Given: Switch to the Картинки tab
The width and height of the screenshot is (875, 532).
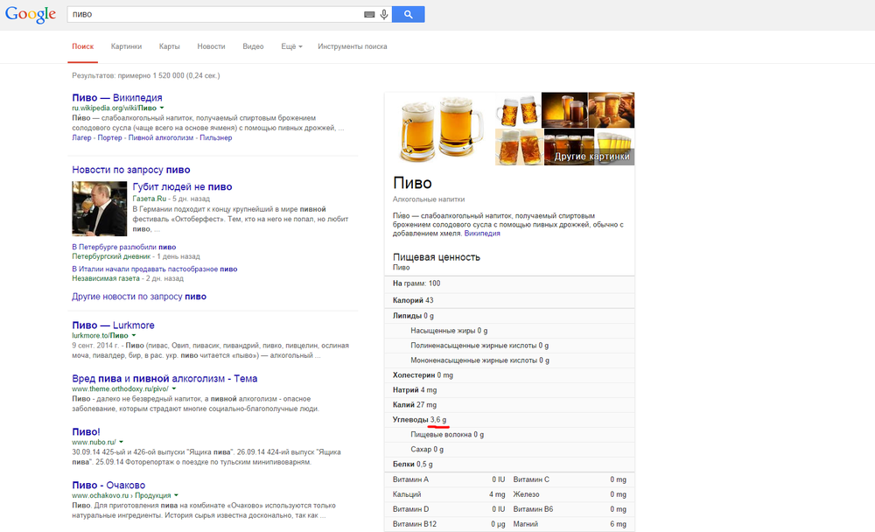Looking at the screenshot, I should coord(126,46).
